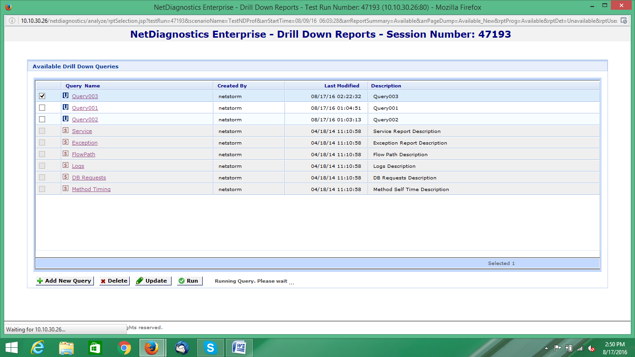Check the Query002 checkbox

(x=42, y=119)
